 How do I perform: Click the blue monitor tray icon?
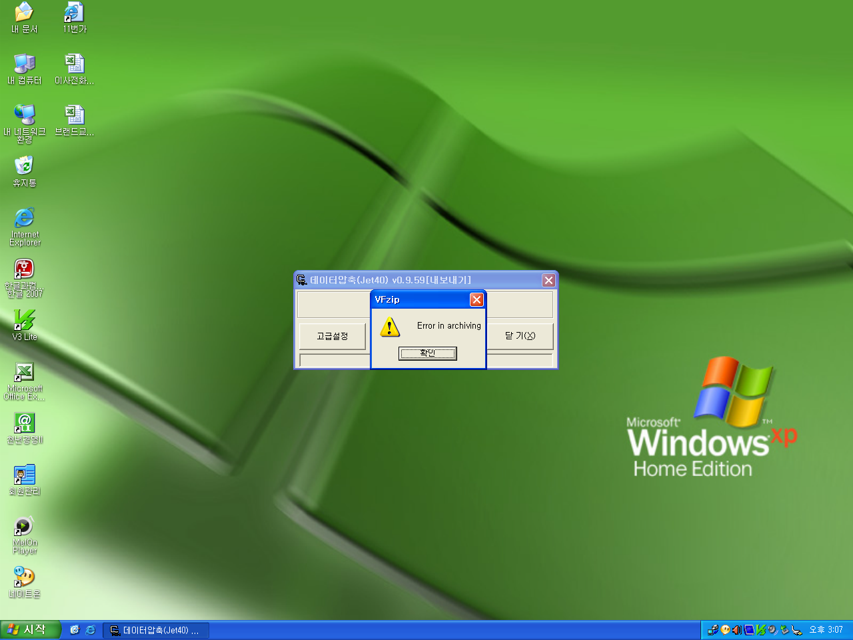tap(749, 630)
